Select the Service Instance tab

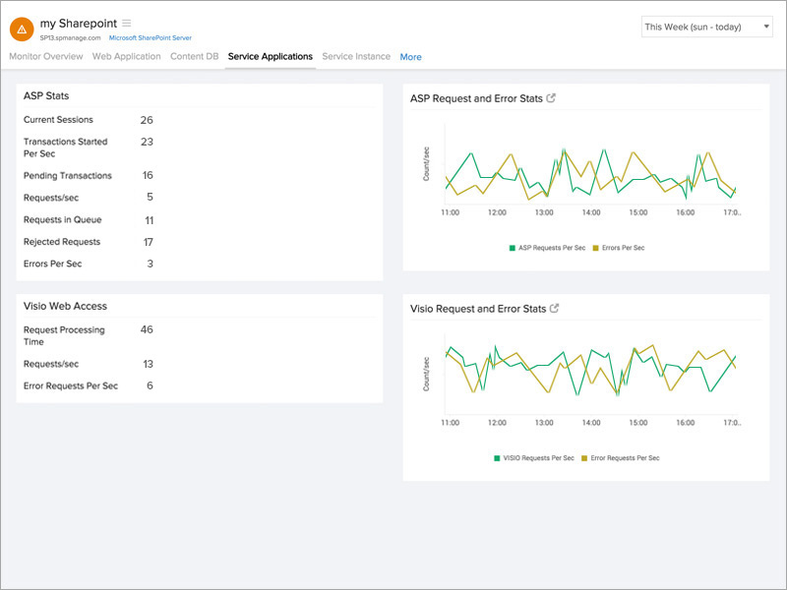(356, 56)
